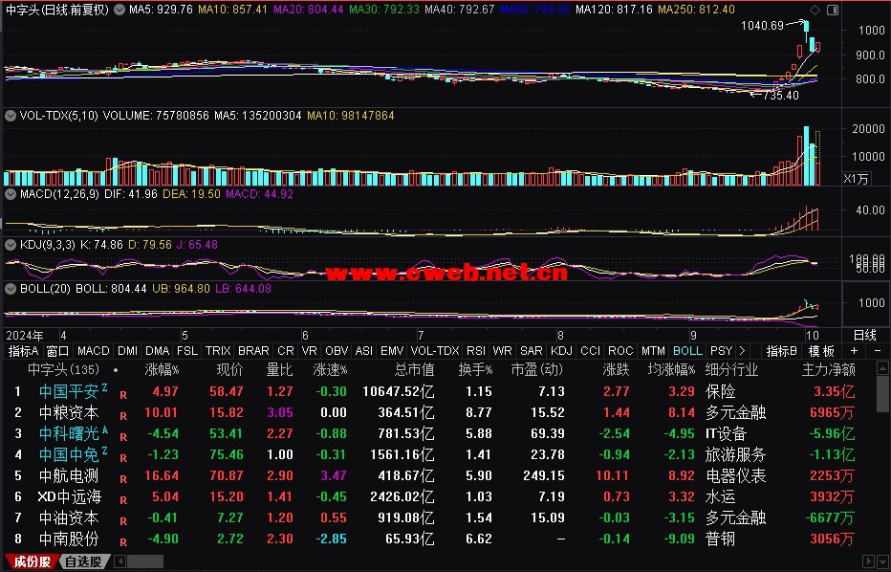Image resolution: width=891 pixels, height=572 pixels.
Task: Switch indicator to WR tab
Action: pyautogui.click(x=502, y=351)
